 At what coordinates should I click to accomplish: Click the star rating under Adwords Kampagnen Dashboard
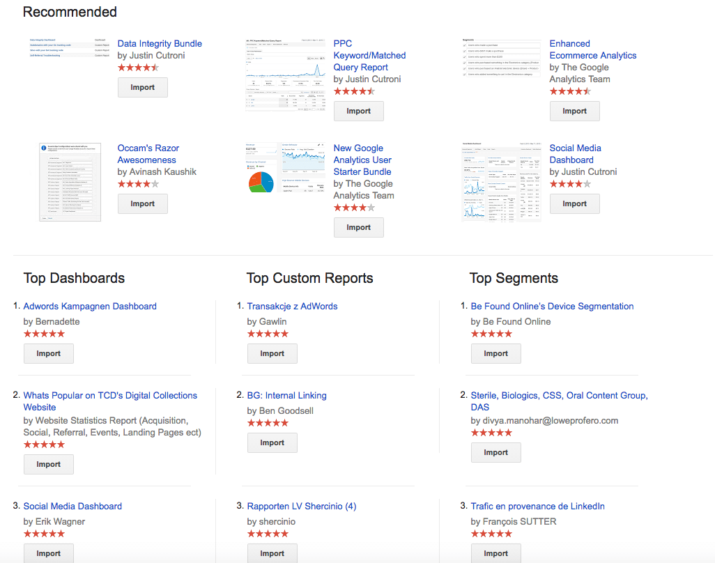click(44, 334)
